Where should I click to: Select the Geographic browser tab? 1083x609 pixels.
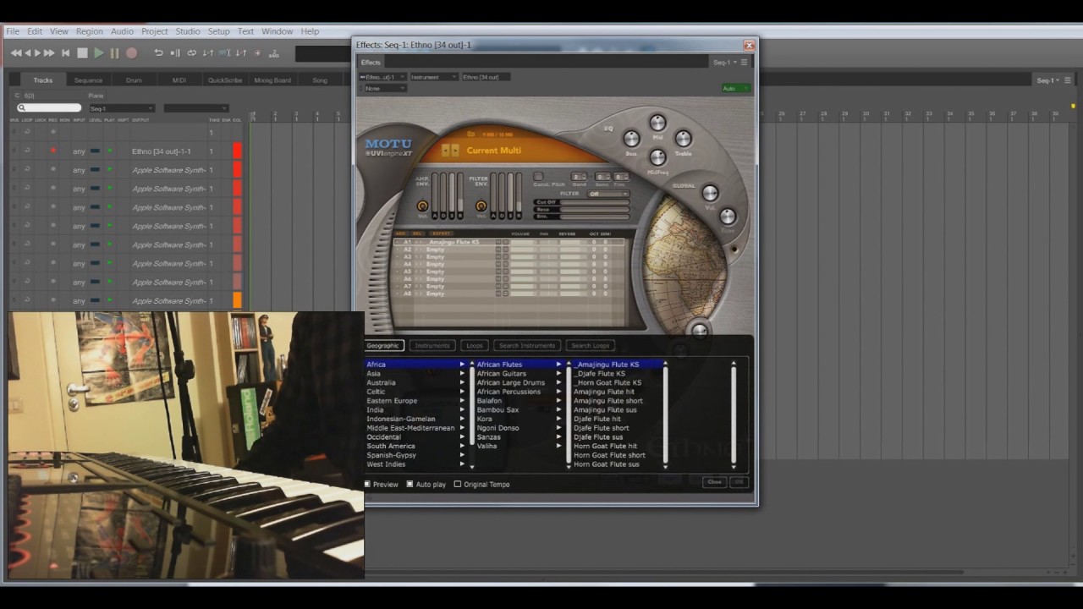click(x=382, y=345)
